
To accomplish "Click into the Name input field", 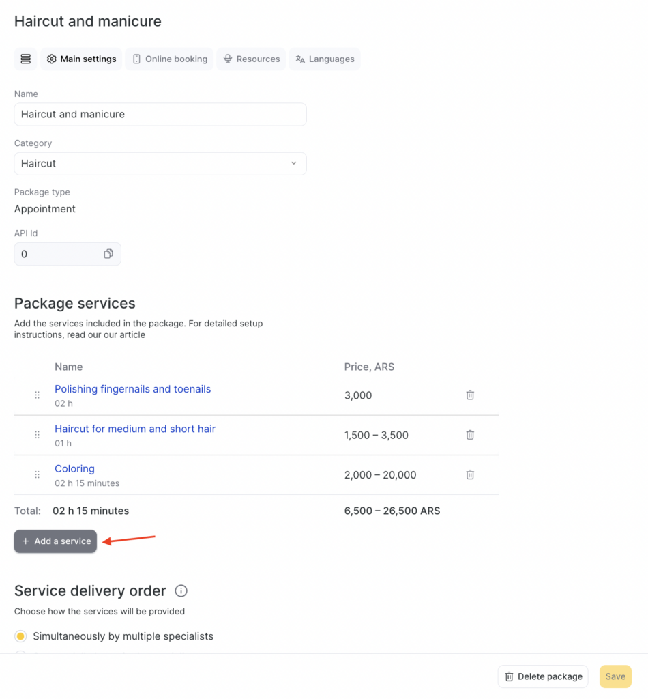I will coord(160,115).
